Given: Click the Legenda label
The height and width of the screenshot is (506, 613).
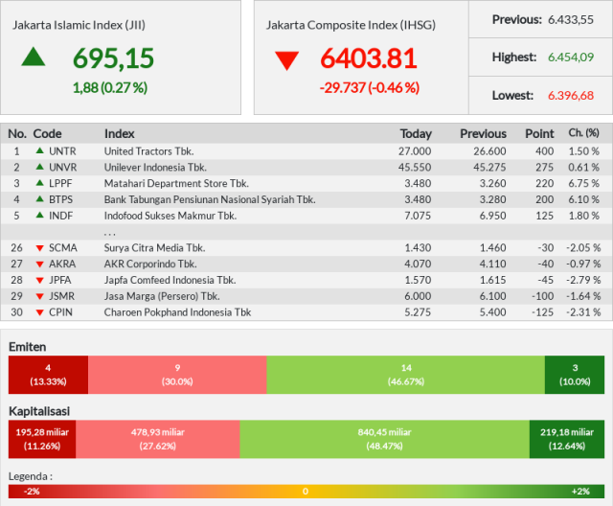Looking at the screenshot, I should (31, 476).
